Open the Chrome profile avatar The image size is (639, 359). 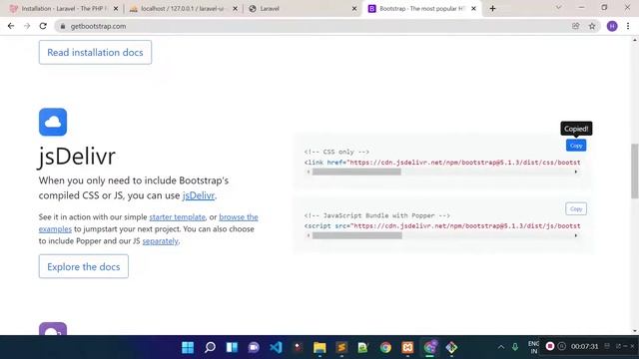(612, 26)
